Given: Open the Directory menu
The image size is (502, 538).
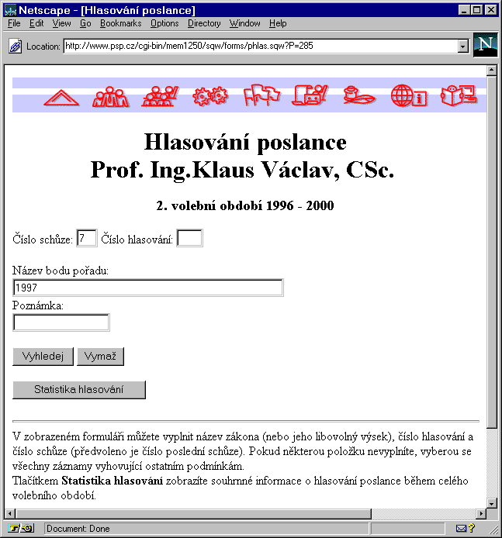Looking at the screenshot, I should [x=204, y=23].
